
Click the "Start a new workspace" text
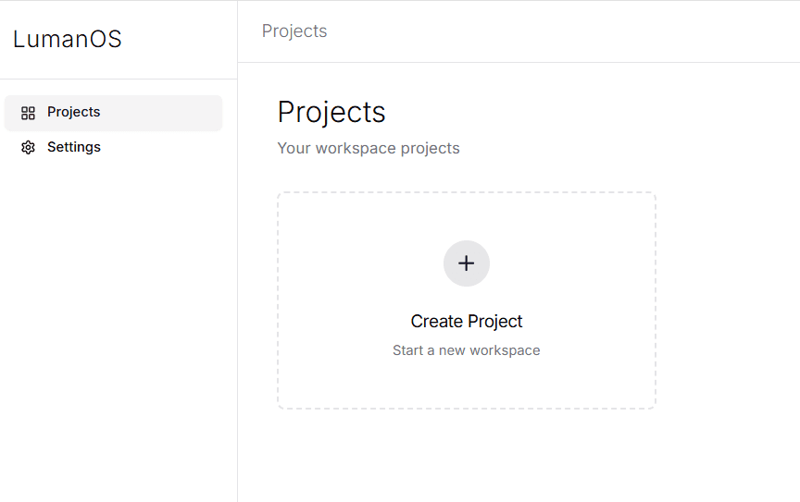point(467,351)
